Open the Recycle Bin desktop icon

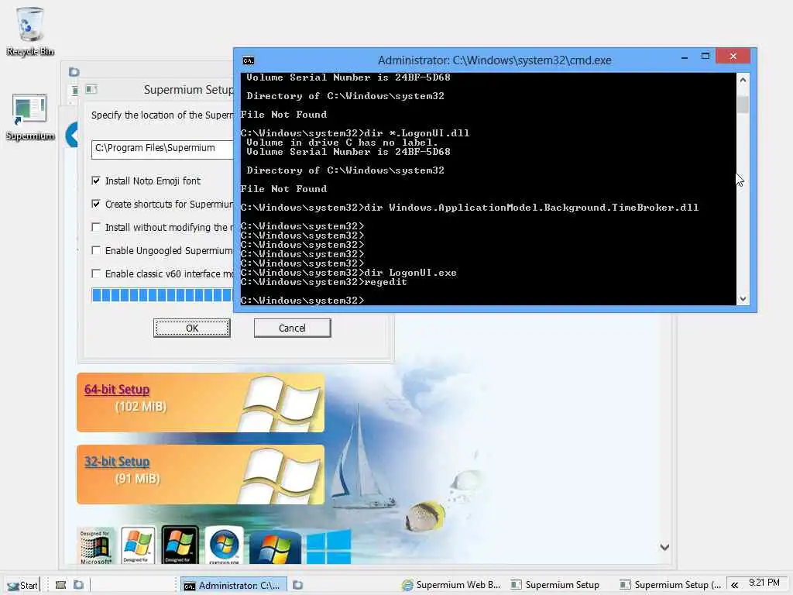pyautogui.click(x=30, y=30)
